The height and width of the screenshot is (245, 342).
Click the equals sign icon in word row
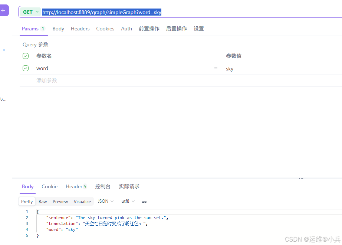[x=216, y=68]
